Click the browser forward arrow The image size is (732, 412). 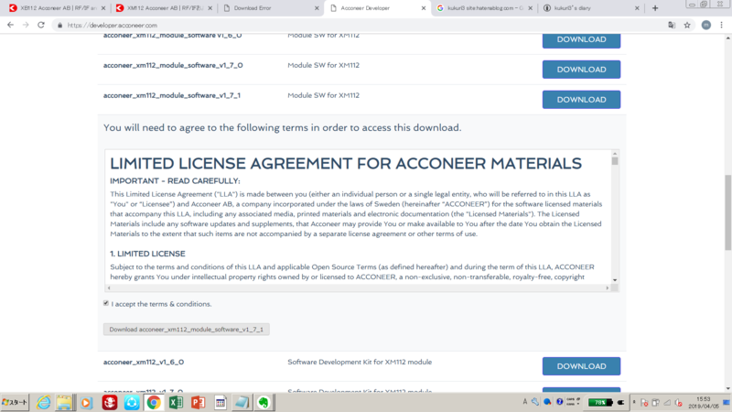pos(26,26)
